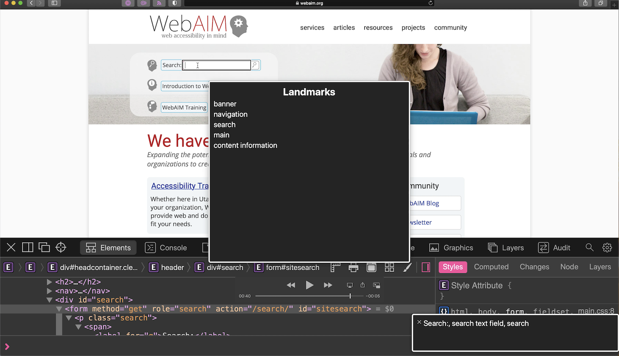Collapse the span node in DOM tree

coord(79,327)
